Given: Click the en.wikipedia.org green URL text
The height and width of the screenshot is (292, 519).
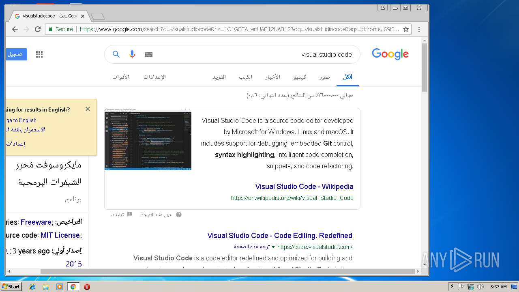Looking at the screenshot, I should pyautogui.click(x=292, y=198).
